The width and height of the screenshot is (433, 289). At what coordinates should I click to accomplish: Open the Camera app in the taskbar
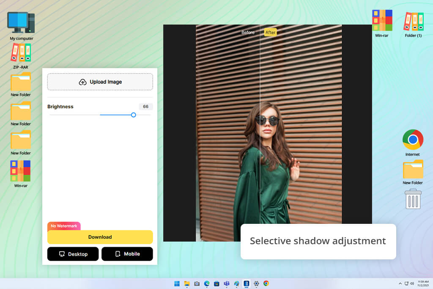point(197,283)
